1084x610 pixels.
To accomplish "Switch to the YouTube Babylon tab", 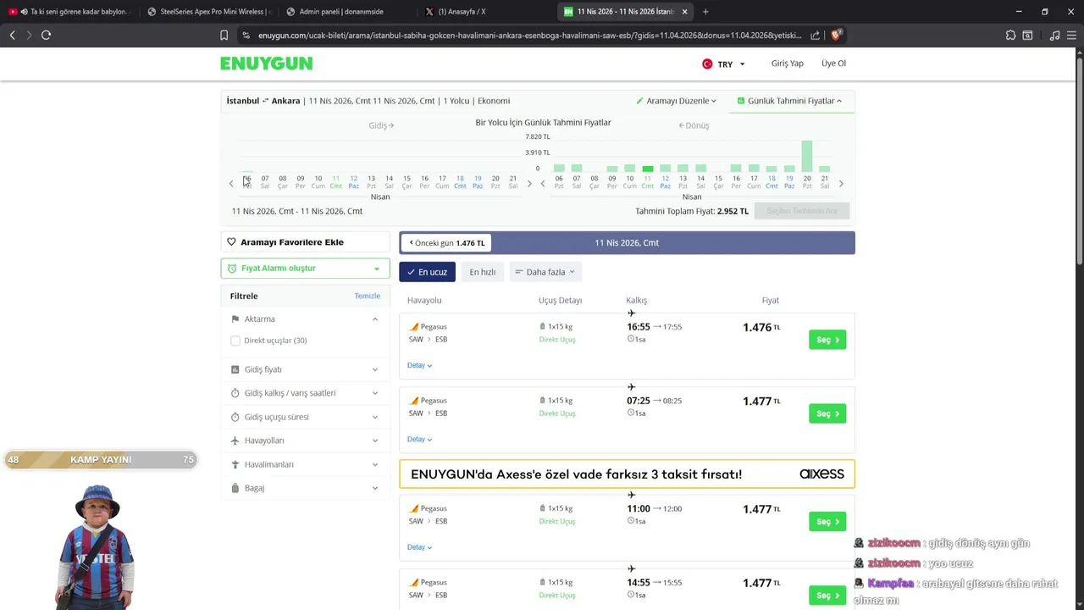I will 68,12.
